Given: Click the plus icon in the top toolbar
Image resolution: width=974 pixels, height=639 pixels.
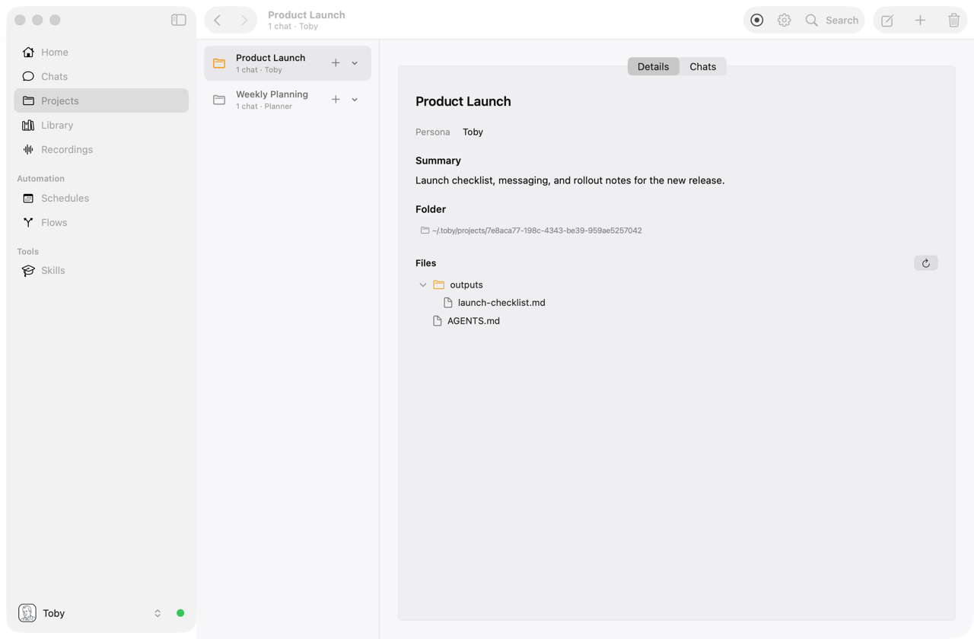Looking at the screenshot, I should pyautogui.click(x=920, y=21).
